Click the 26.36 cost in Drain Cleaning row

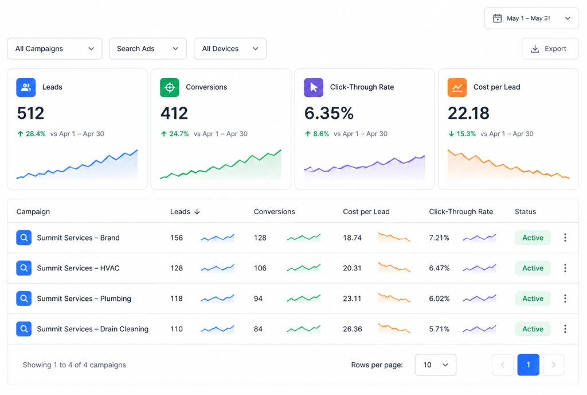point(353,328)
